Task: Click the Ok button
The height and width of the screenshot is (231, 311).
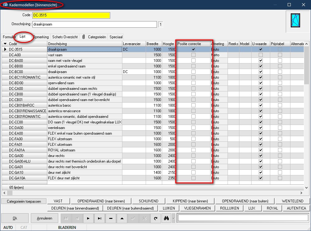Action: coord(15,218)
